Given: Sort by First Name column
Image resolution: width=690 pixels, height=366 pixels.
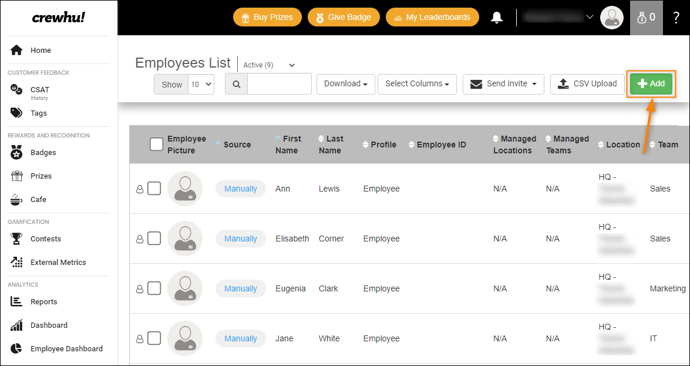Looking at the screenshot, I should 288,145.
